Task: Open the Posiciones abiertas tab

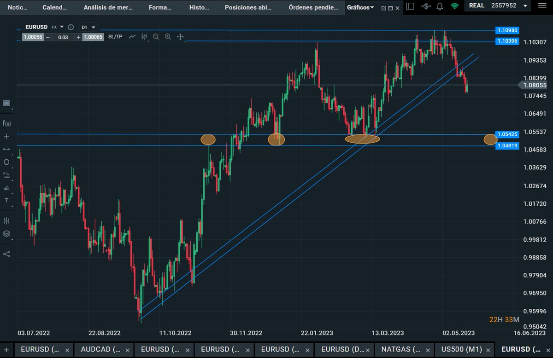Action: [x=248, y=7]
